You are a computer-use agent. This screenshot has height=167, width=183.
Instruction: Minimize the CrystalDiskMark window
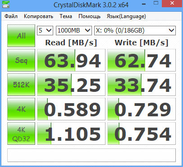tap(144, 4)
